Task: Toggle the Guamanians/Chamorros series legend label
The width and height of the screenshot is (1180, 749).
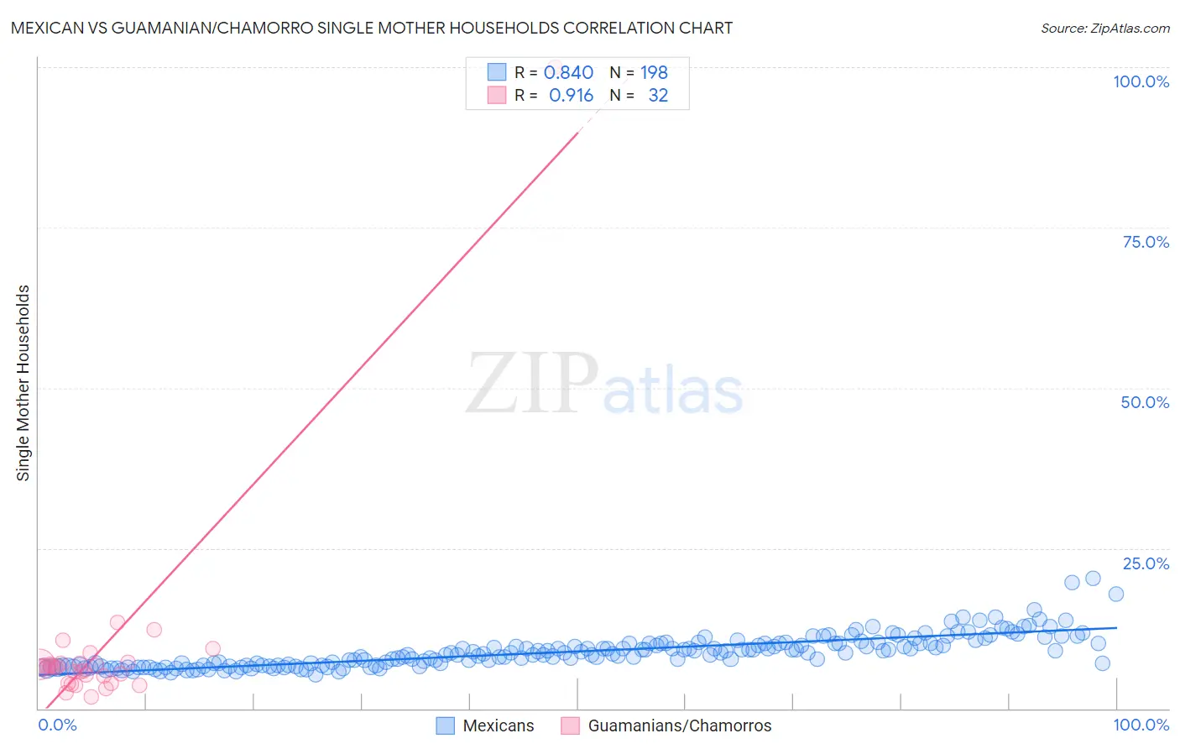Action: [680, 725]
